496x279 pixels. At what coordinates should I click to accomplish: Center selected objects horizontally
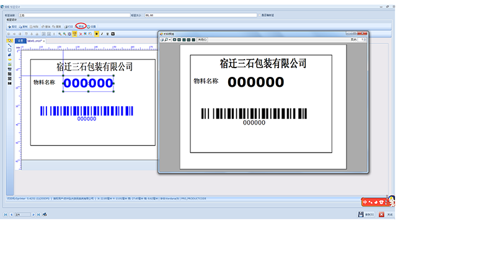[14, 34]
